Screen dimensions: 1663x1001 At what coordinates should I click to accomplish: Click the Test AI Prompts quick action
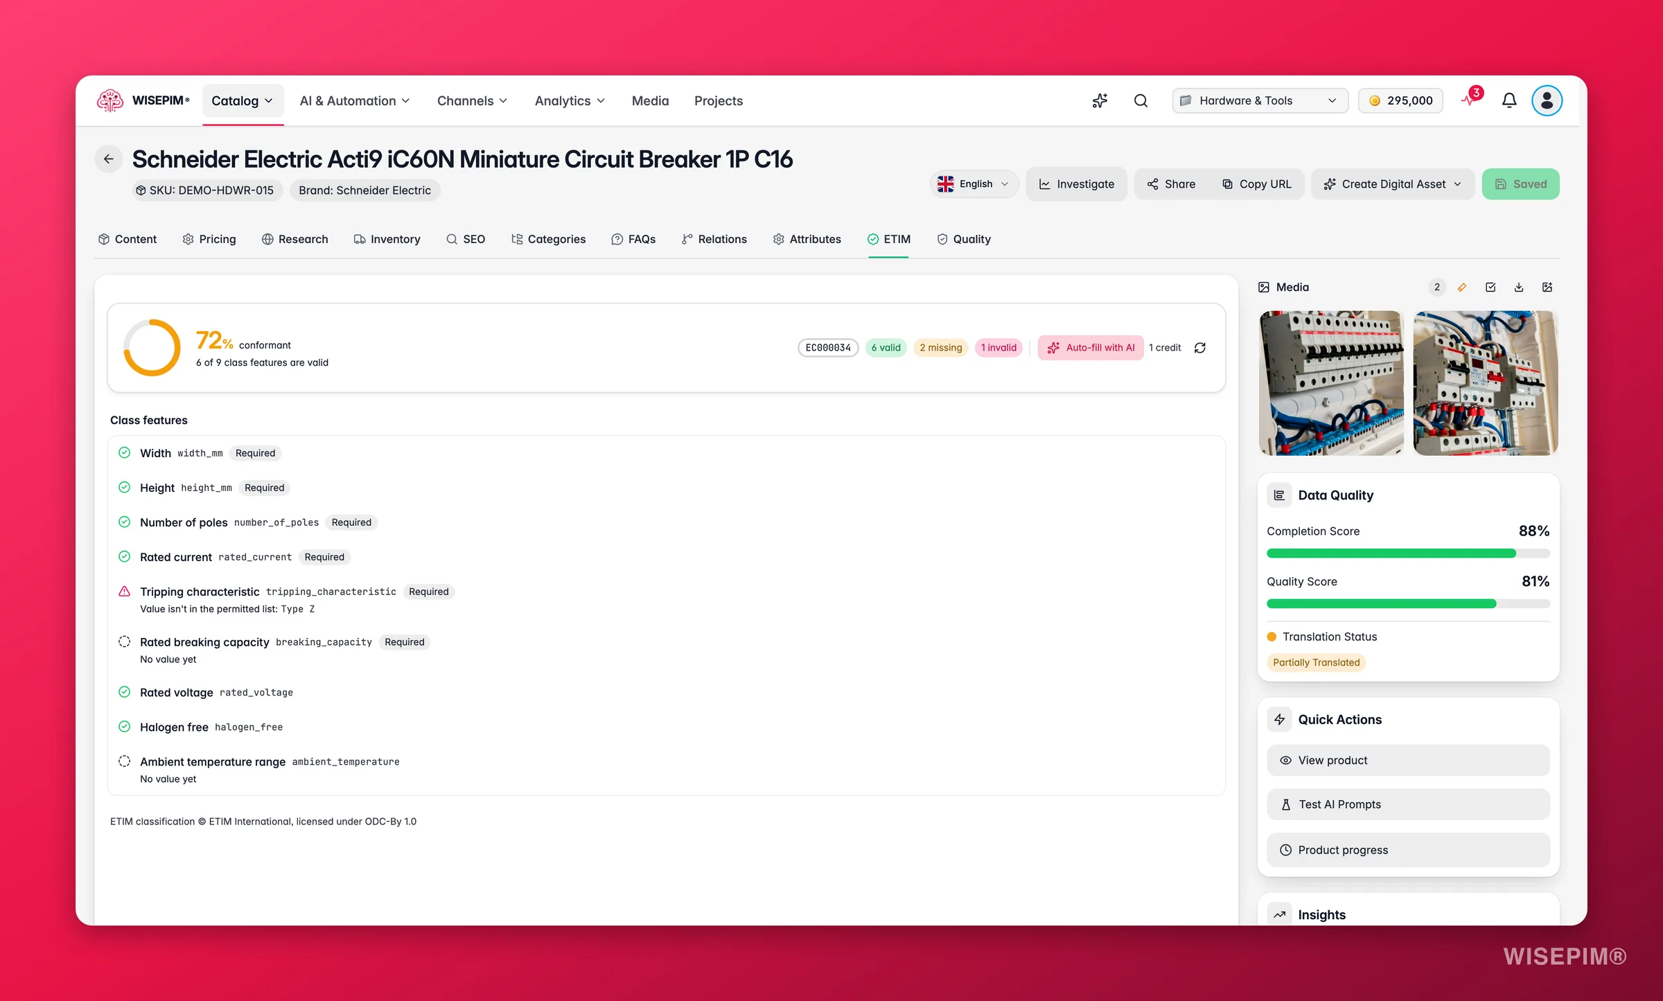1408,804
